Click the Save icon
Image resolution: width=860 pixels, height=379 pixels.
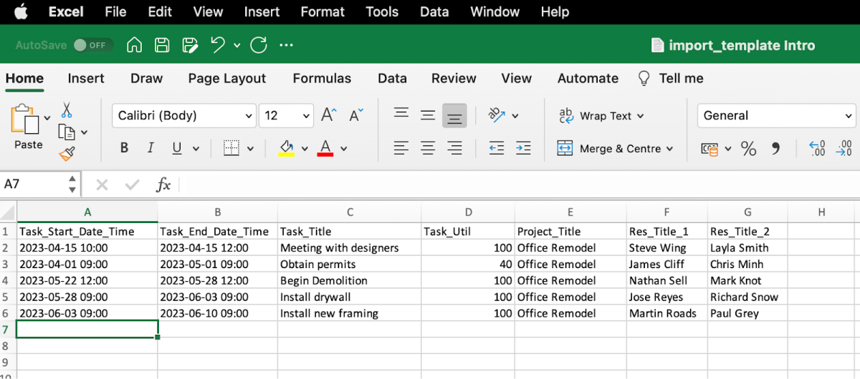pos(163,45)
